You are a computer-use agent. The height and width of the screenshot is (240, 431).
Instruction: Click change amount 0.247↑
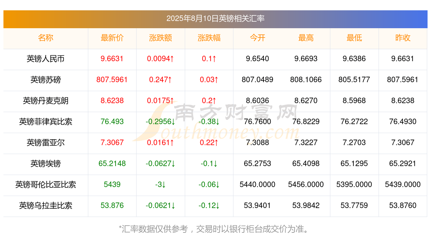coord(161,80)
